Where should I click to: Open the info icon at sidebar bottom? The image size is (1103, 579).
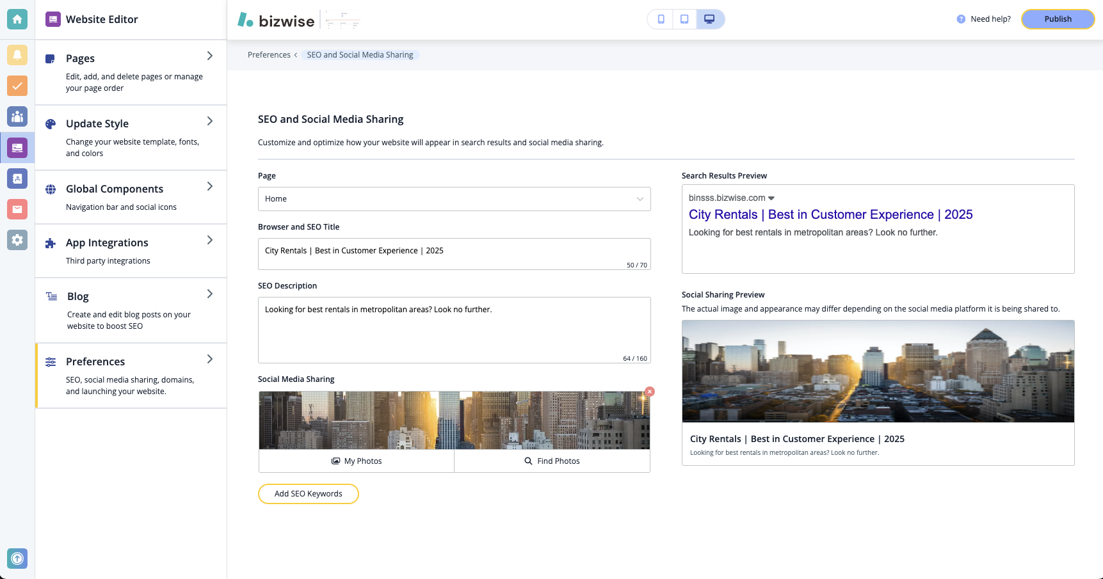click(x=17, y=559)
